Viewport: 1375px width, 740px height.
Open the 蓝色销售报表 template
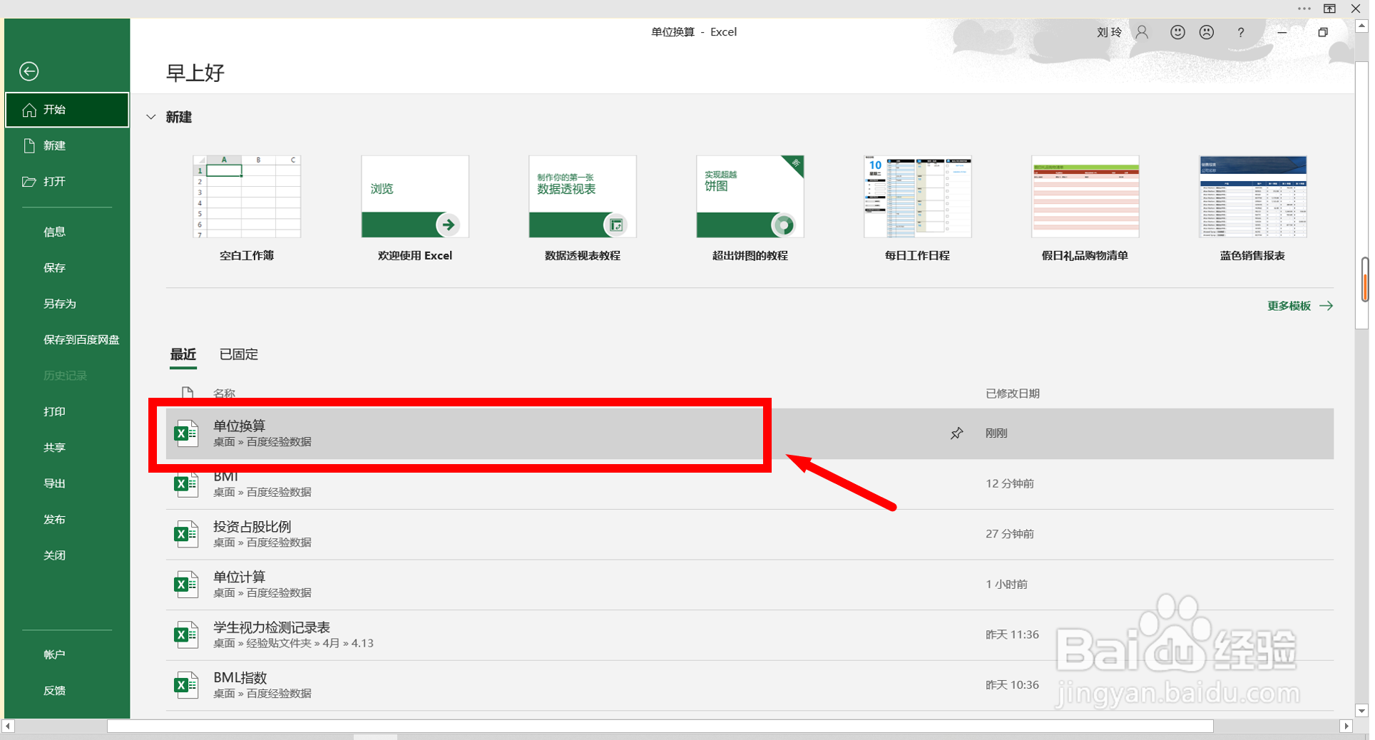click(1253, 197)
